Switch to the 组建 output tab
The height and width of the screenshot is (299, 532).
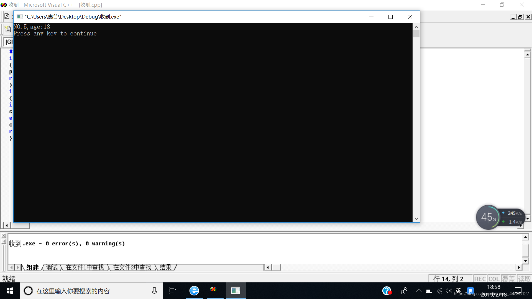click(33, 267)
